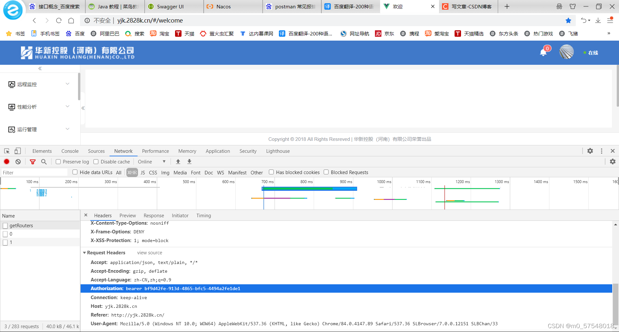Switch to Swagger UI browser tab
619x332 pixels.
174,6
